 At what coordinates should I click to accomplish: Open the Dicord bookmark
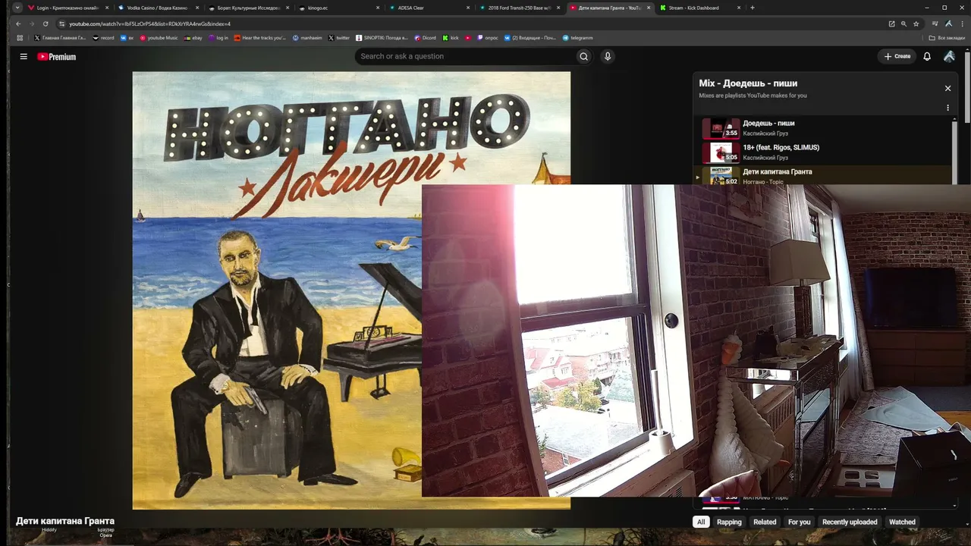pyautogui.click(x=425, y=38)
